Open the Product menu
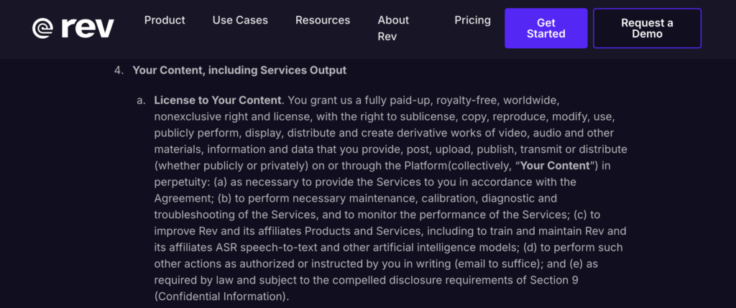 pyautogui.click(x=165, y=20)
